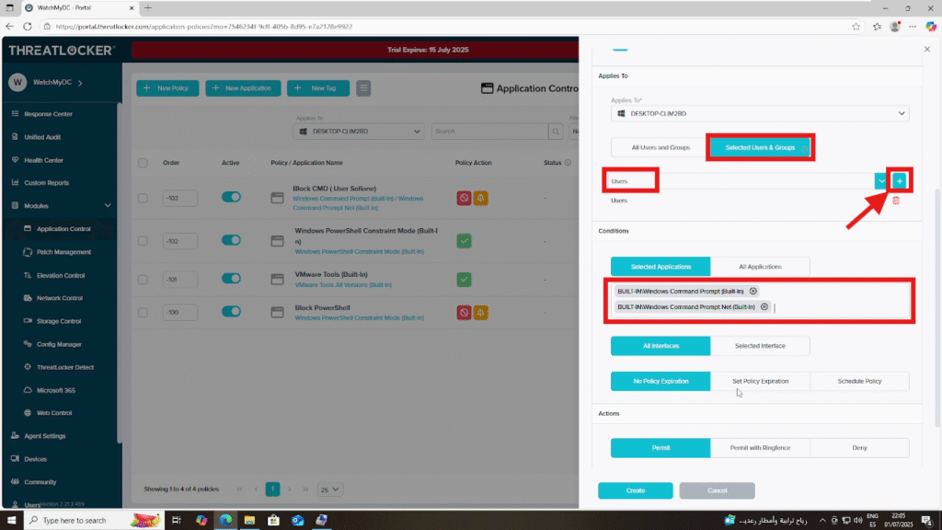Delete the Users entry with trash icon
942x530 pixels.
(896, 200)
